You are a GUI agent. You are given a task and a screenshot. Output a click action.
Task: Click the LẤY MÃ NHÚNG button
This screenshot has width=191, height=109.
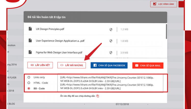click(72, 65)
